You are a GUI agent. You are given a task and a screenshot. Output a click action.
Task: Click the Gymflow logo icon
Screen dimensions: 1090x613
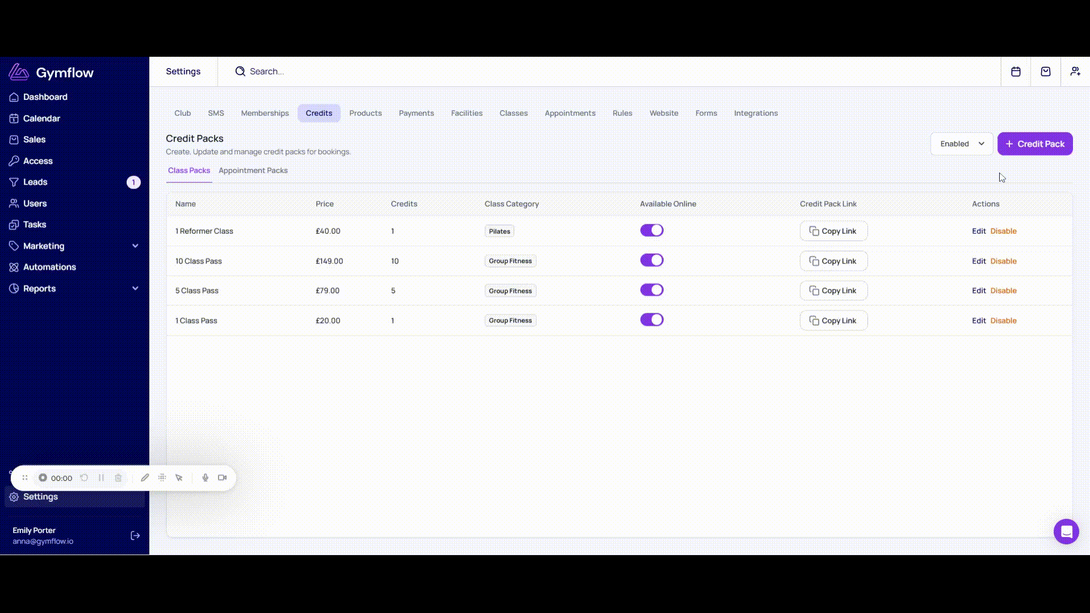click(x=18, y=72)
